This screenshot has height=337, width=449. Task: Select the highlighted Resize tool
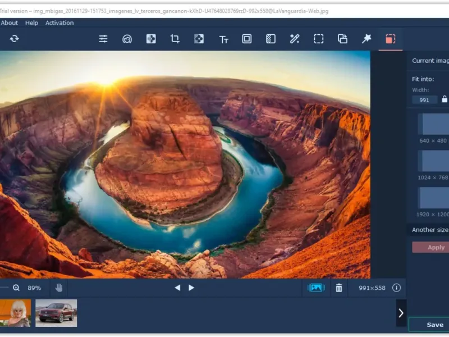(x=390, y=39)
